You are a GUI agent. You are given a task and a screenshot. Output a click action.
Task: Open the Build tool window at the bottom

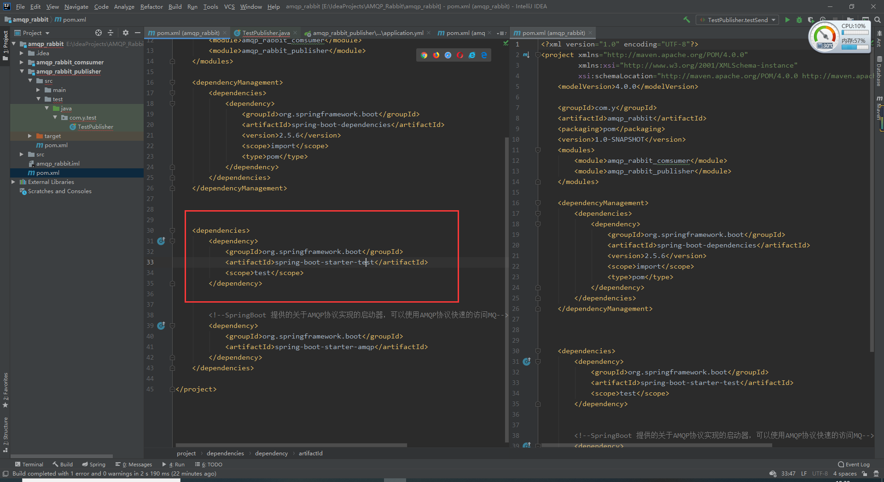click(x=63, y=464)
